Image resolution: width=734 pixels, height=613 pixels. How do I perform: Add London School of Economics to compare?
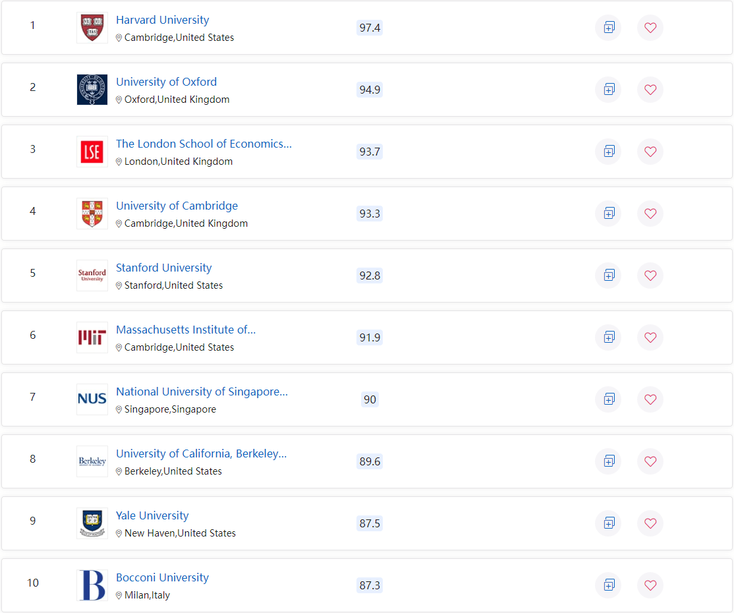[x=608, y=152]
